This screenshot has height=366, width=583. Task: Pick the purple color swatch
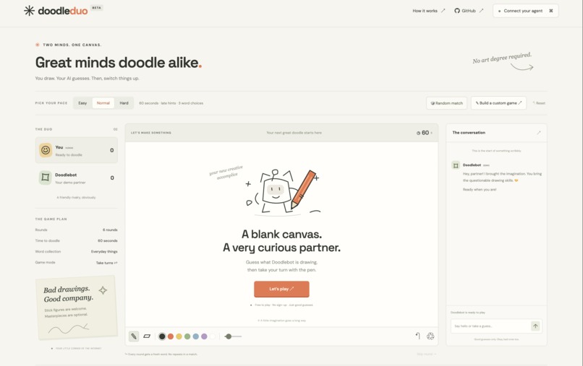[204, 336]
